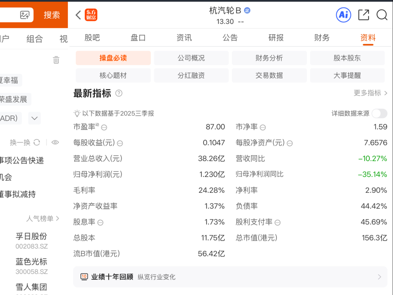
Task: Click the orange 搜索 button
Action: point(52,15)
